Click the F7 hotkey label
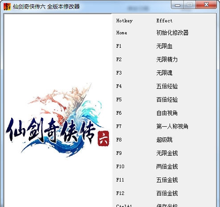The width and height of the screenshot is (220, 207). 119,126
